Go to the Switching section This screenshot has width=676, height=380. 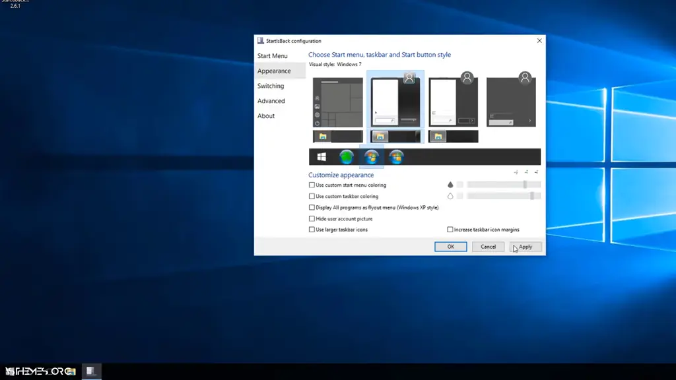click(271, 86)
